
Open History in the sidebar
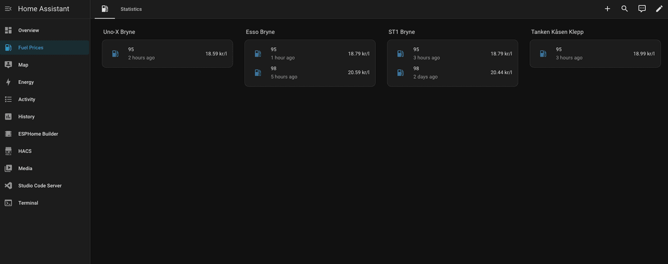click(x=45, y=116)
